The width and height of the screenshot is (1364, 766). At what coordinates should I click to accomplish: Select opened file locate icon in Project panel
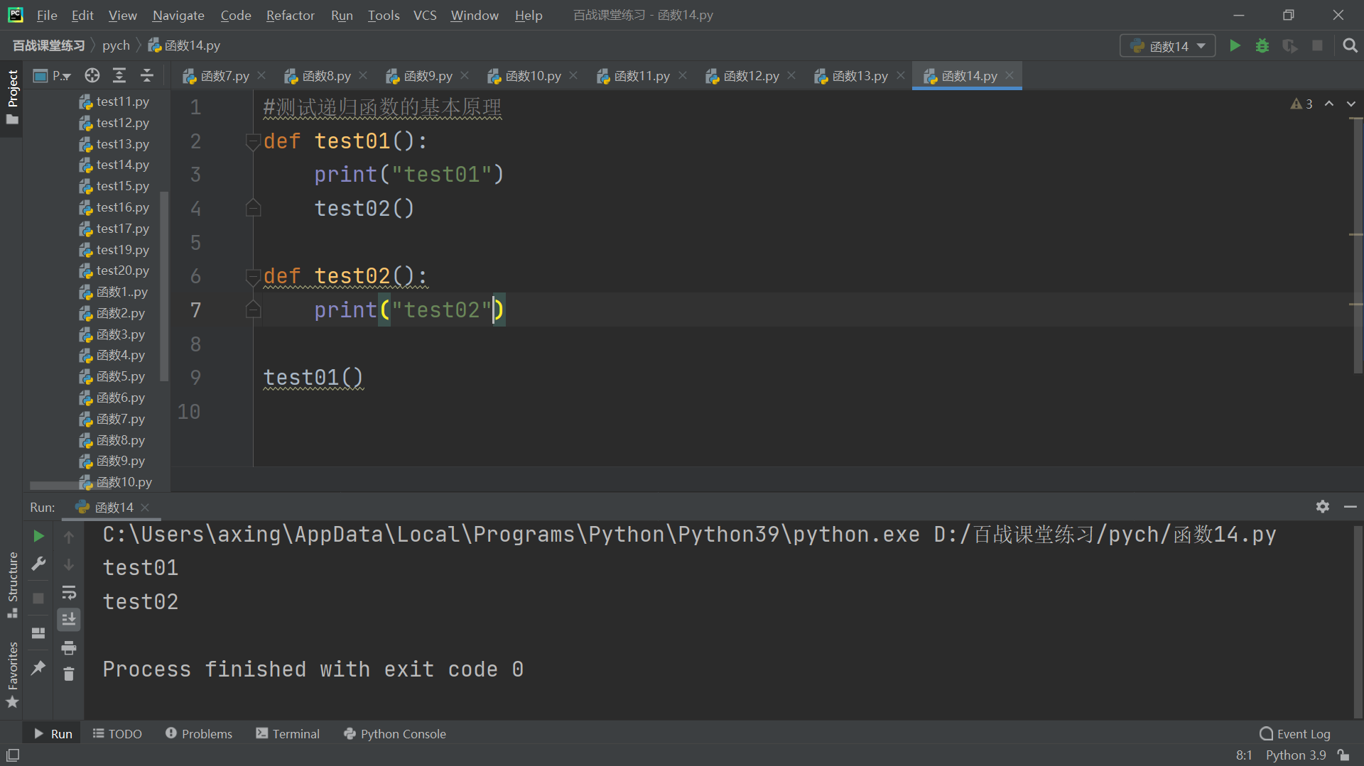[x=92, y=75]
